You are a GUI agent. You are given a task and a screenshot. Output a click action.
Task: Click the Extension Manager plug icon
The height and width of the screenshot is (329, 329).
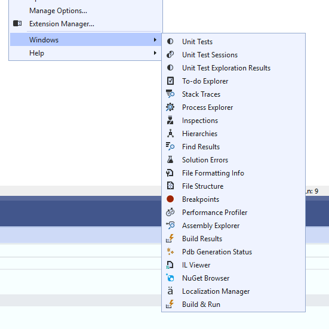pos(17,23)
